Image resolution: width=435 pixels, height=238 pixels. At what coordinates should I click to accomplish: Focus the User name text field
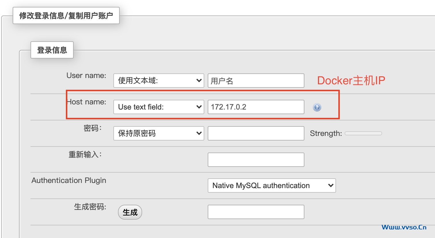tap(256, 81)
